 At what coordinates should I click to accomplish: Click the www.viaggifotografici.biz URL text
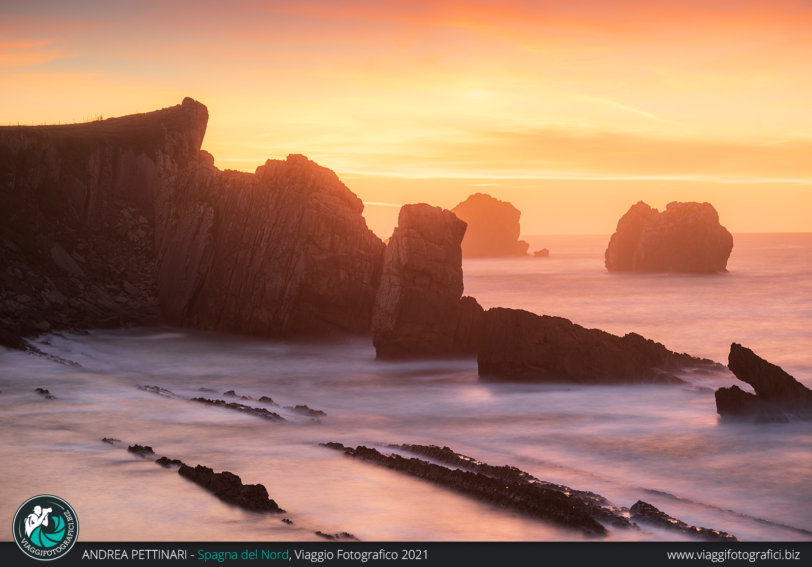click(733, 555)
